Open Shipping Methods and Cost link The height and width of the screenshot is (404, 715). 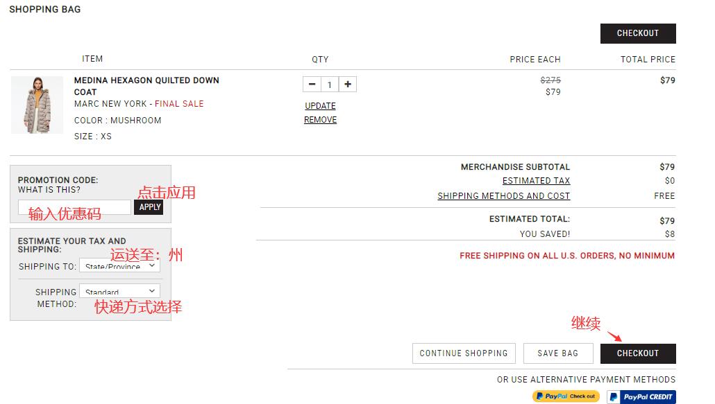pyautogui.click(x=503, y=196)
